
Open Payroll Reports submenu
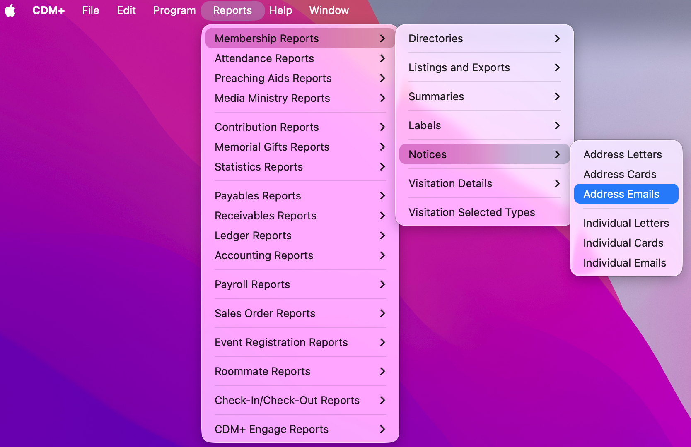click(300, 284)
